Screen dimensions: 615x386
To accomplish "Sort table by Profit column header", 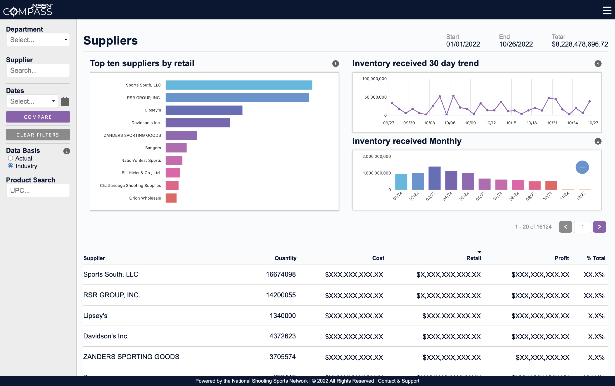I will pyautogui.click(x=562, y=258).
